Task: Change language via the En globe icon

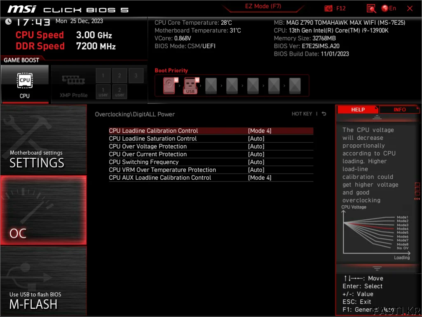Action: tap(389, 8)
